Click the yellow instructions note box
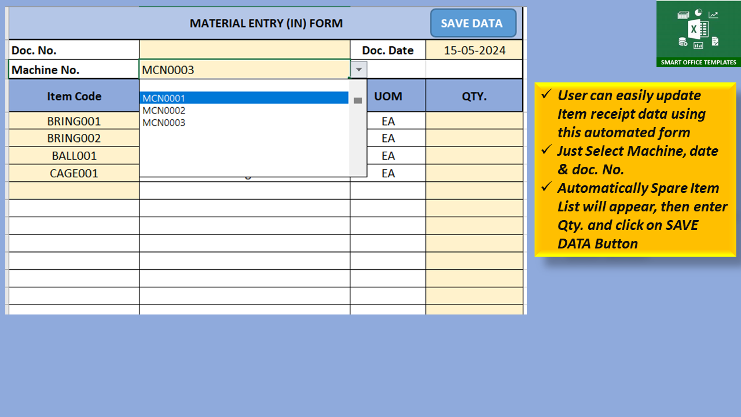Image resolution: width=741 pixels, height=417 pixels. (x=635, y=169)
